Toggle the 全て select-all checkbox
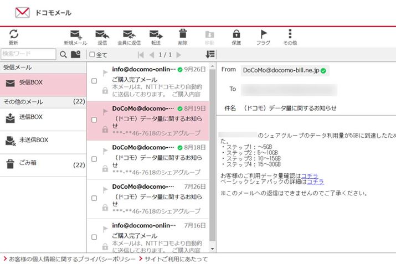 point(92,55)
